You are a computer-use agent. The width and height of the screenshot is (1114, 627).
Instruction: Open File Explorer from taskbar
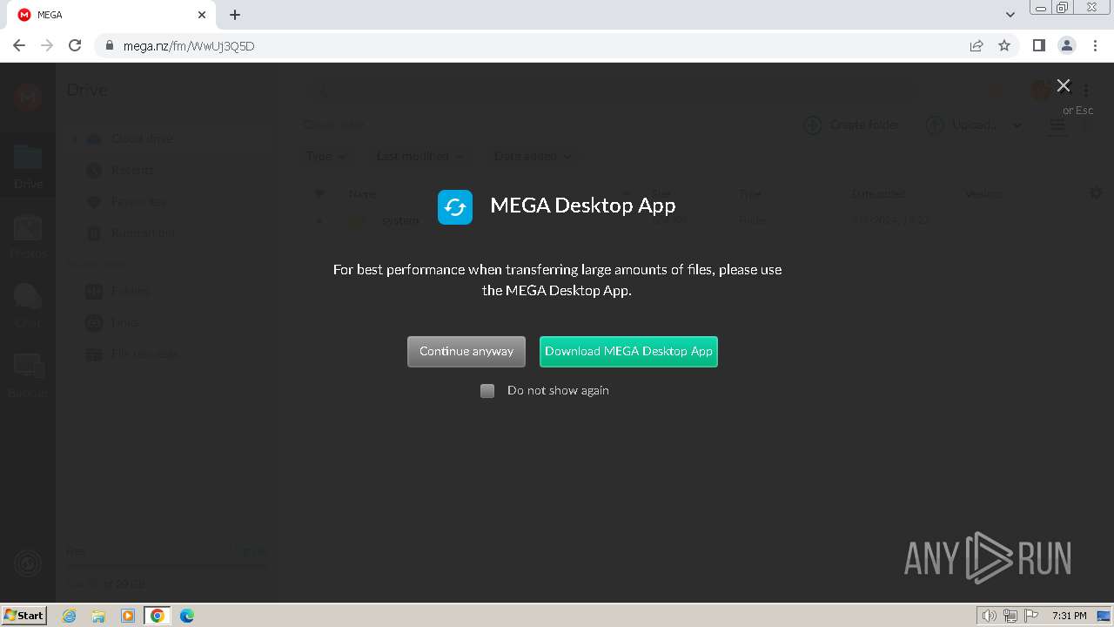tap(98, 616)
